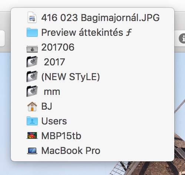This screenshot has height=175, width=185.
Task: Click the MacBook Pro laptop icon
Action: pyautogui.click(x=32, y=151)
